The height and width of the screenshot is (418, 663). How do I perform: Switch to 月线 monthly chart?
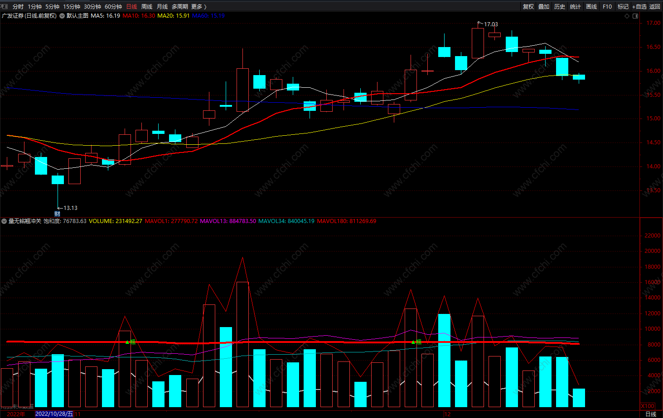(x=162, y=7)
